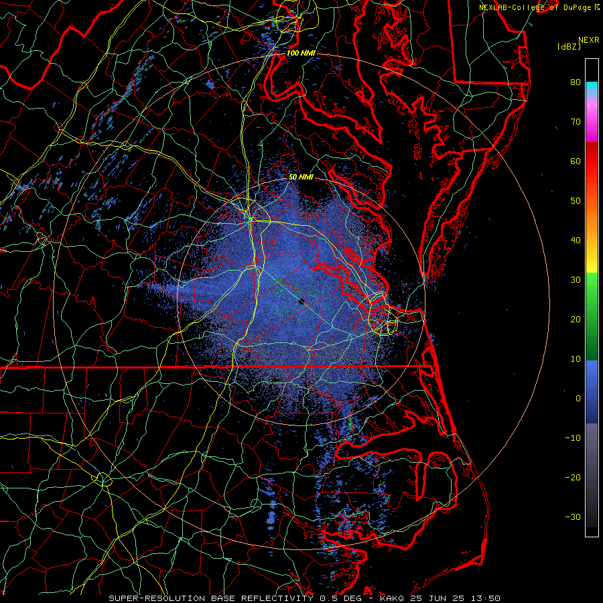Click the 0 dBZ scale value
Screen dimensions: 603x603
[x=578, y=399]
